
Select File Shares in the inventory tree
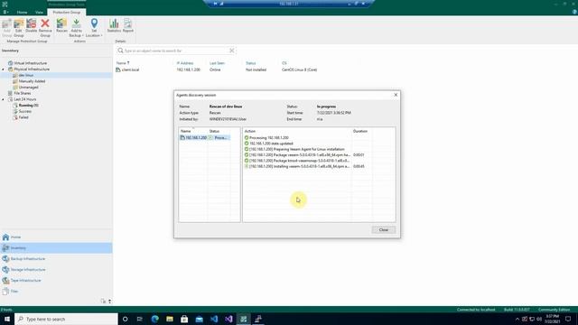point(22,93)
